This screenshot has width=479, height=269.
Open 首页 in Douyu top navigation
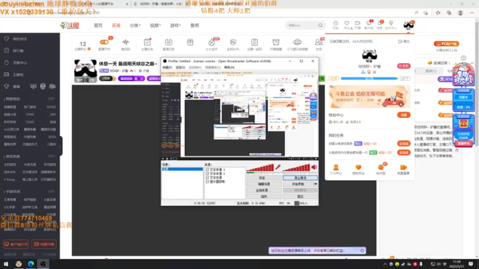[98, 26]
